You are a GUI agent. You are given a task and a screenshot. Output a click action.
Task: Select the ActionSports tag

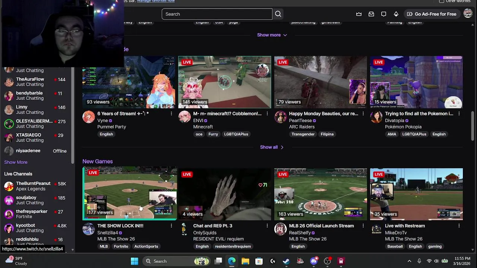[x=146, y=246]
